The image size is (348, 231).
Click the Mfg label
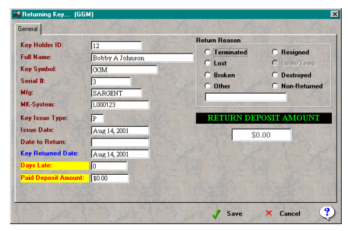point(27,92)
